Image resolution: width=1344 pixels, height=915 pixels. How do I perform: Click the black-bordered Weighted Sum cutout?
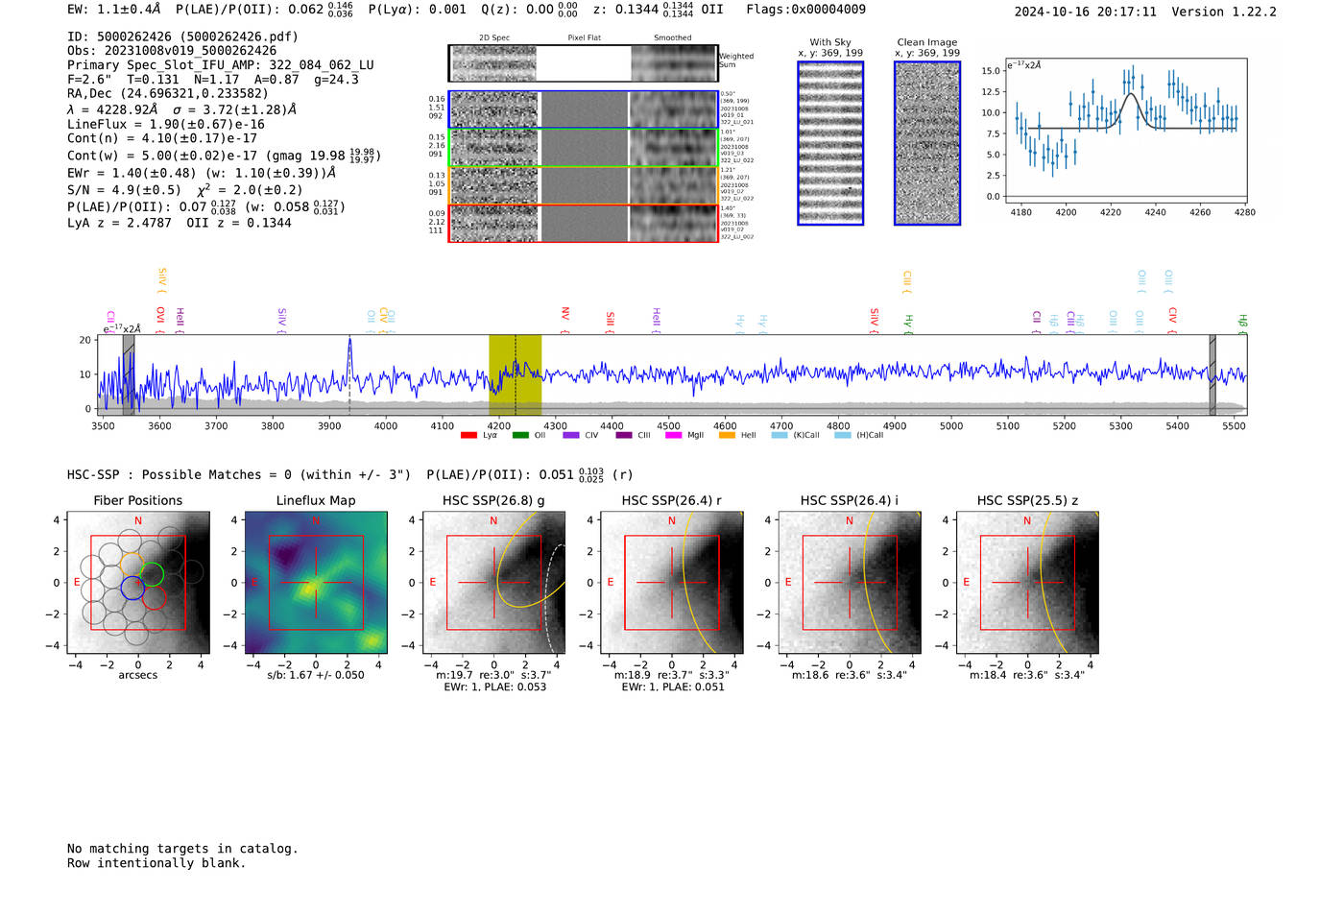pos(583,63)
